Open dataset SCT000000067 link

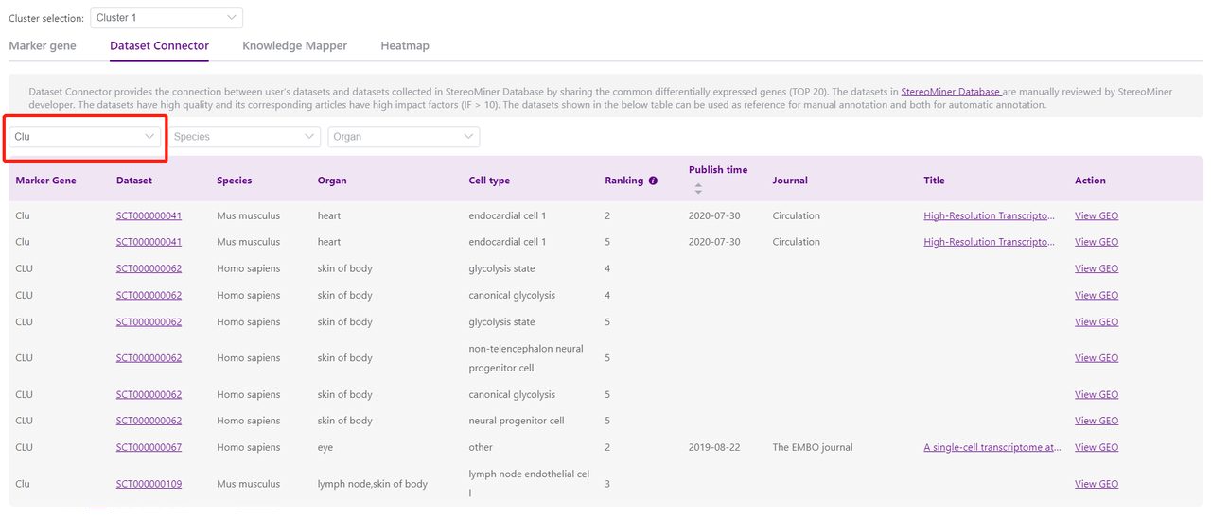coord(149,447)
